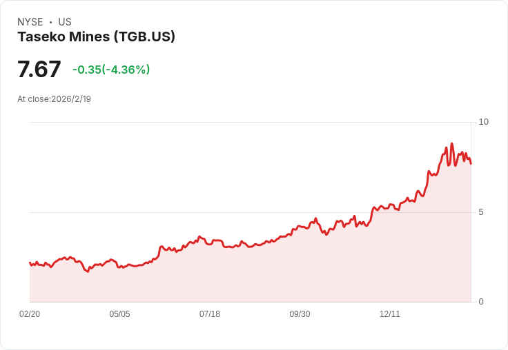Select the latest data point at the line's right end
This screenshot has width=508, height=350.
[x=471, y=163]
